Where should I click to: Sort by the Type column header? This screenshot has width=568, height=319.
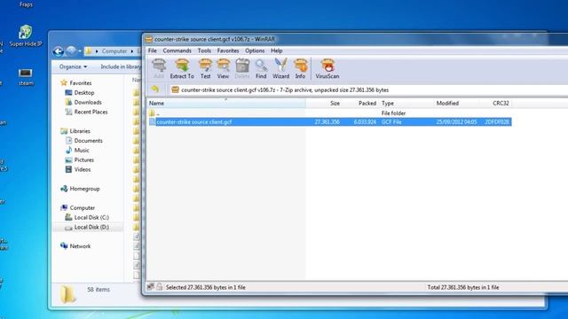(x=406, y=103)
